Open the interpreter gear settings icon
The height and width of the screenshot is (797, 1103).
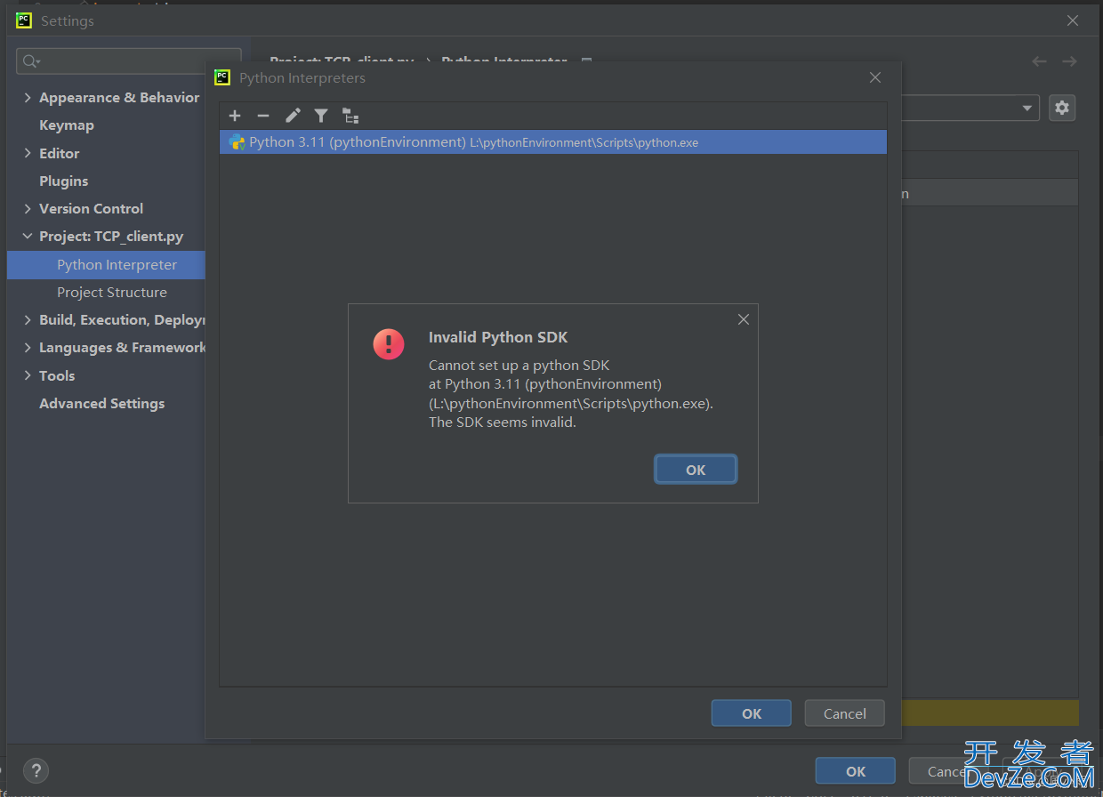(1062, 109)
